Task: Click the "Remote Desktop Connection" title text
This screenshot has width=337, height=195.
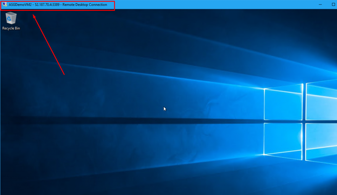Action: coord(85,5)
